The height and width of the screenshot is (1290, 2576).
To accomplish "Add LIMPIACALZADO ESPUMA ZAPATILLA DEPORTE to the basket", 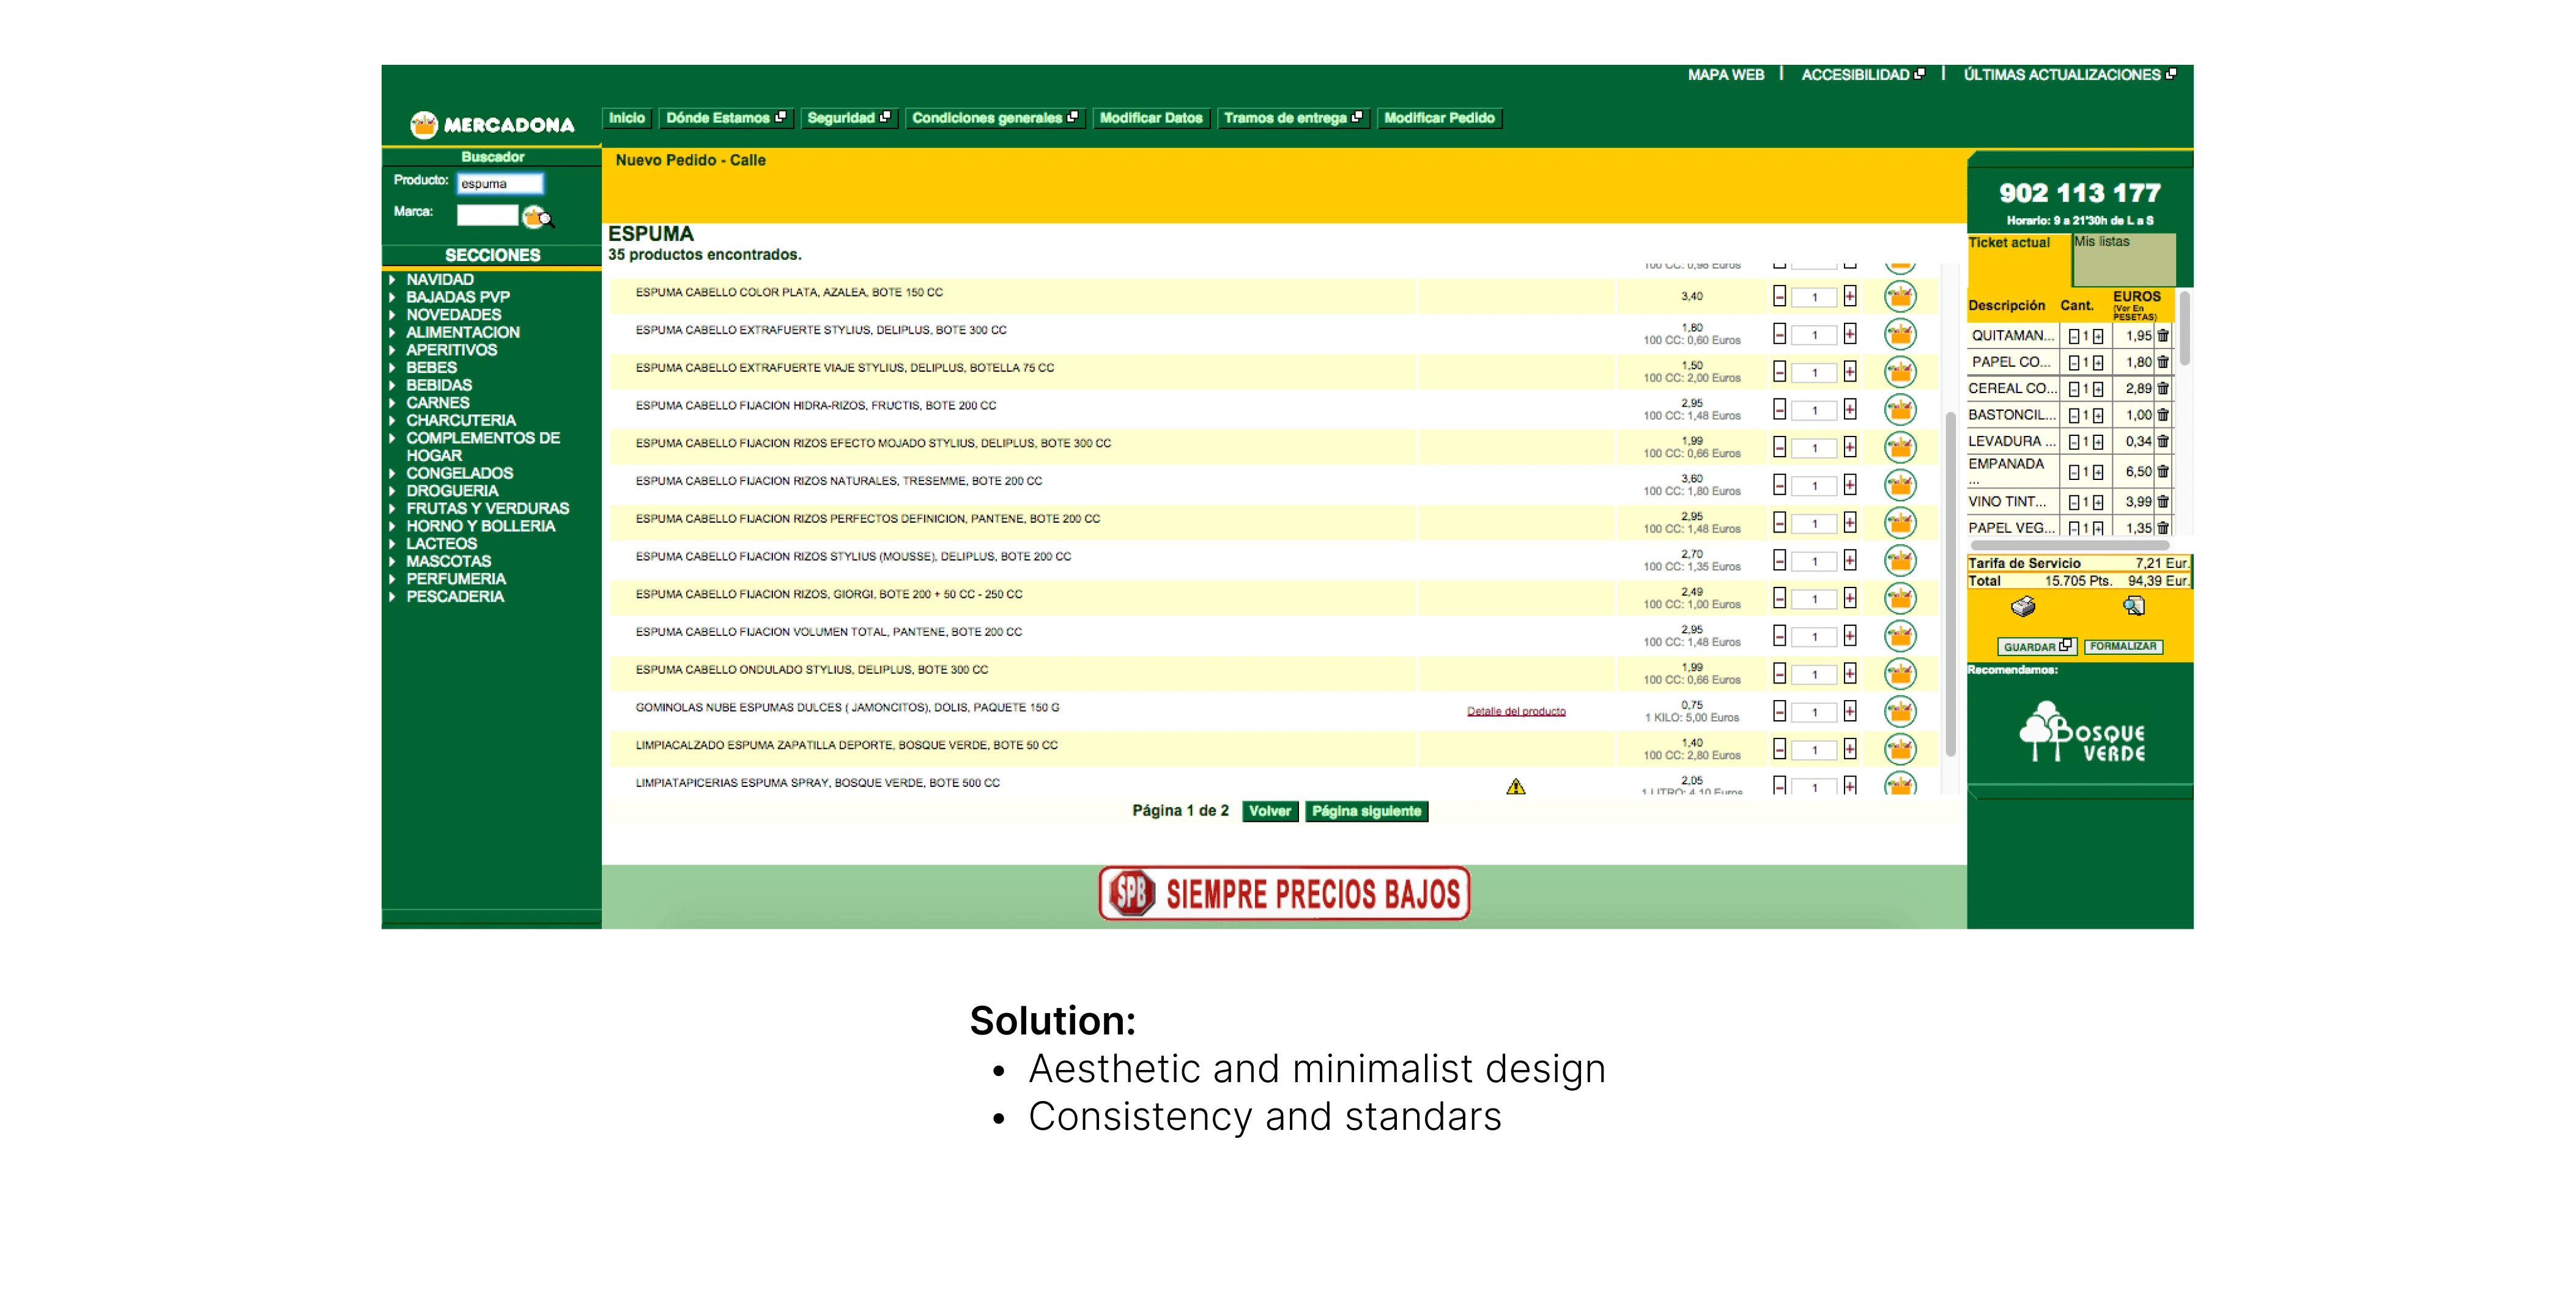I will [x=1899, y=749].
